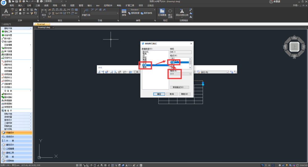This screenshot has height=167, width=308.
Task: Open the 按行/列 dropdown in table toolbar
Action: point(214,72)
